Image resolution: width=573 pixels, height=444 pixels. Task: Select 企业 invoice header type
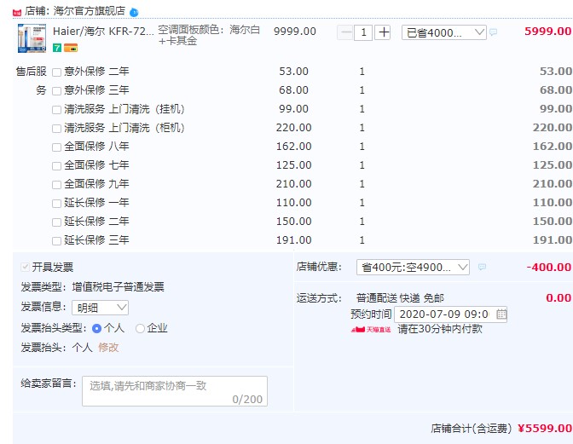coord(140,328)
